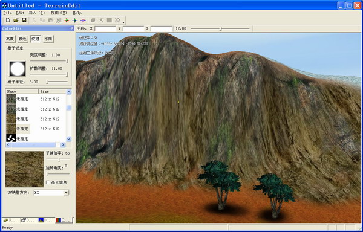
Task: Click texture list scroll down arrow
Action: 69,139
